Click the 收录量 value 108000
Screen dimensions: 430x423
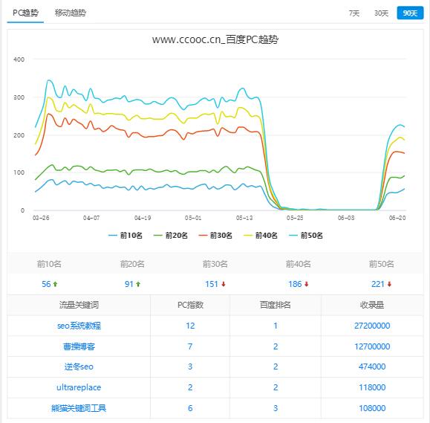point(372,408)
